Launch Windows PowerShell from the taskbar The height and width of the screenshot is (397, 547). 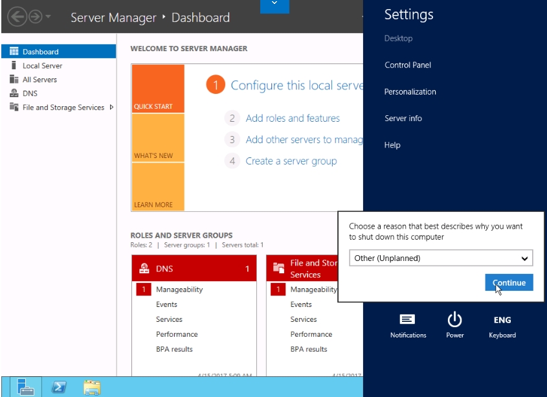tap(59, 387)
